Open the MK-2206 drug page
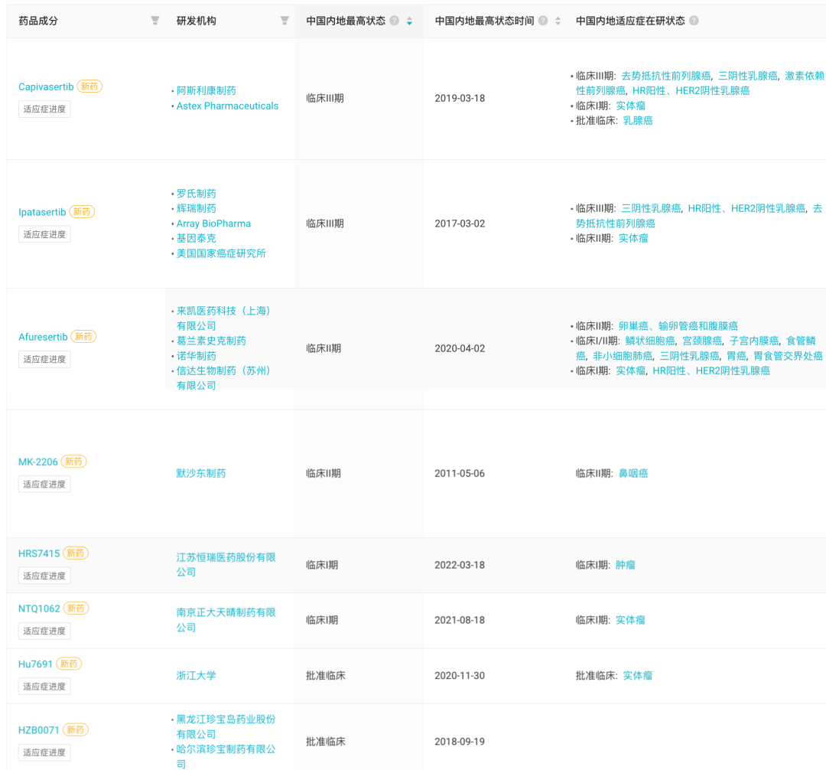Image resolution: width=826 pixels, height=770 pixels. click(38, 462)
